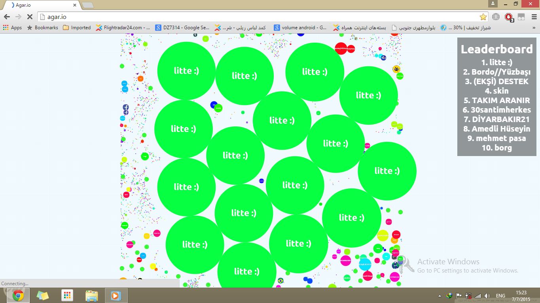The image size is (540, 303).
Task: Launch the media player from the taskbar
Action: tap(116, 295)
